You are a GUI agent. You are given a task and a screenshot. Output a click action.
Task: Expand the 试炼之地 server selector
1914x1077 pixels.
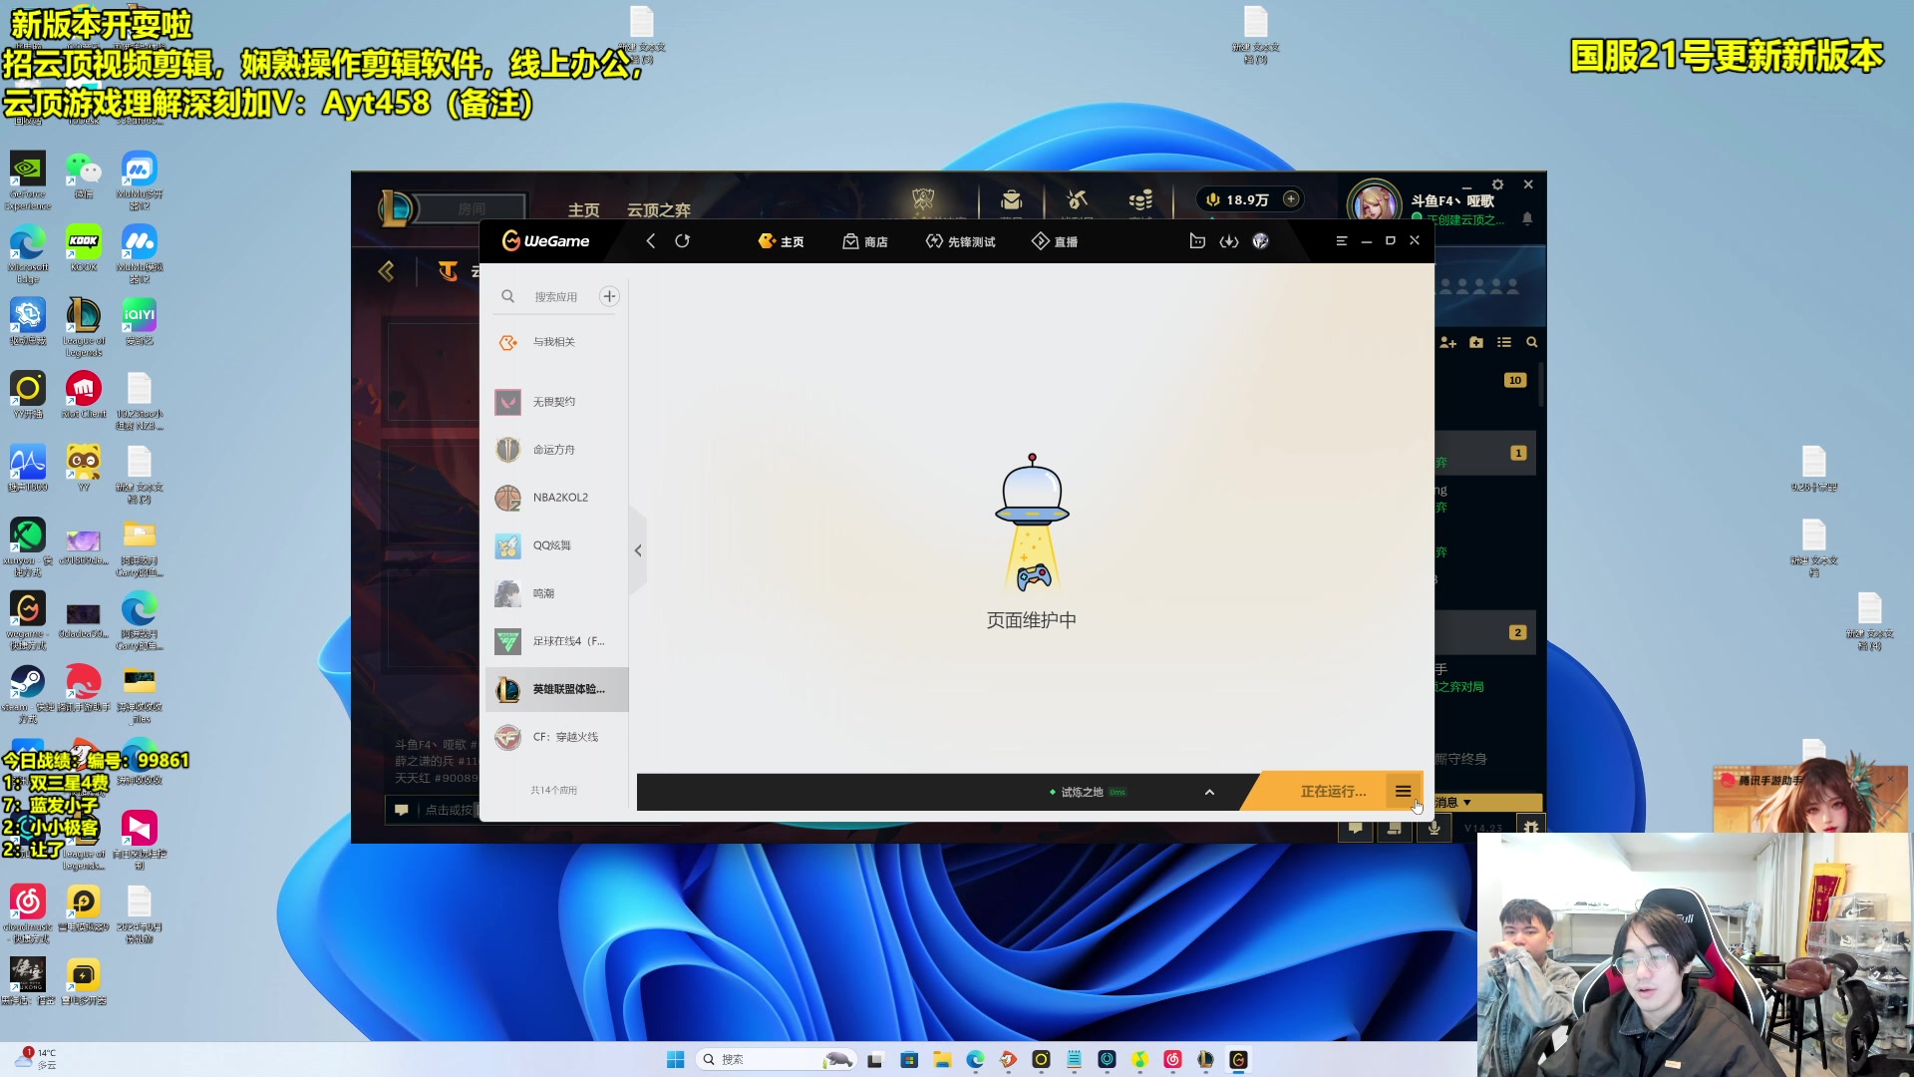[1209, 792]
